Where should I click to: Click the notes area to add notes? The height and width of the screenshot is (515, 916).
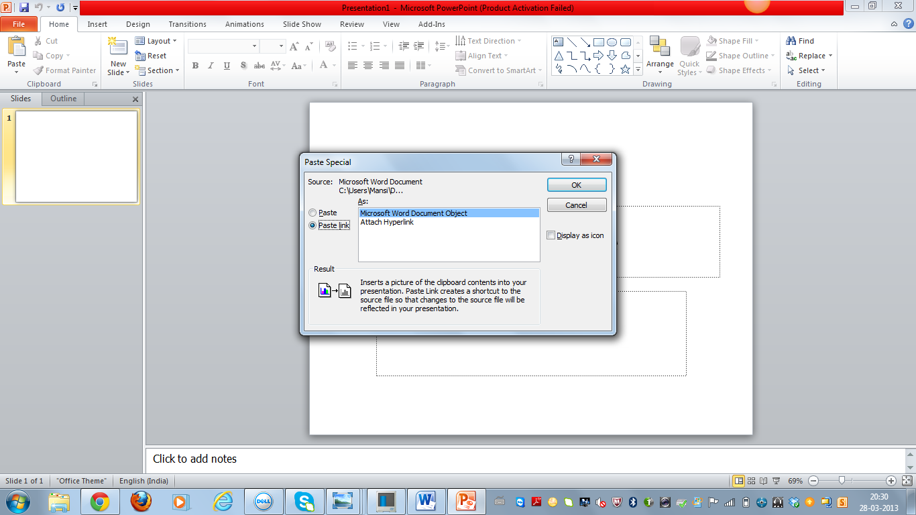pos(525,459)
